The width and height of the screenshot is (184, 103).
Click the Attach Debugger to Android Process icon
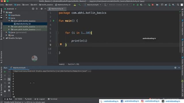pyautogui.click(x=149, y=5)
